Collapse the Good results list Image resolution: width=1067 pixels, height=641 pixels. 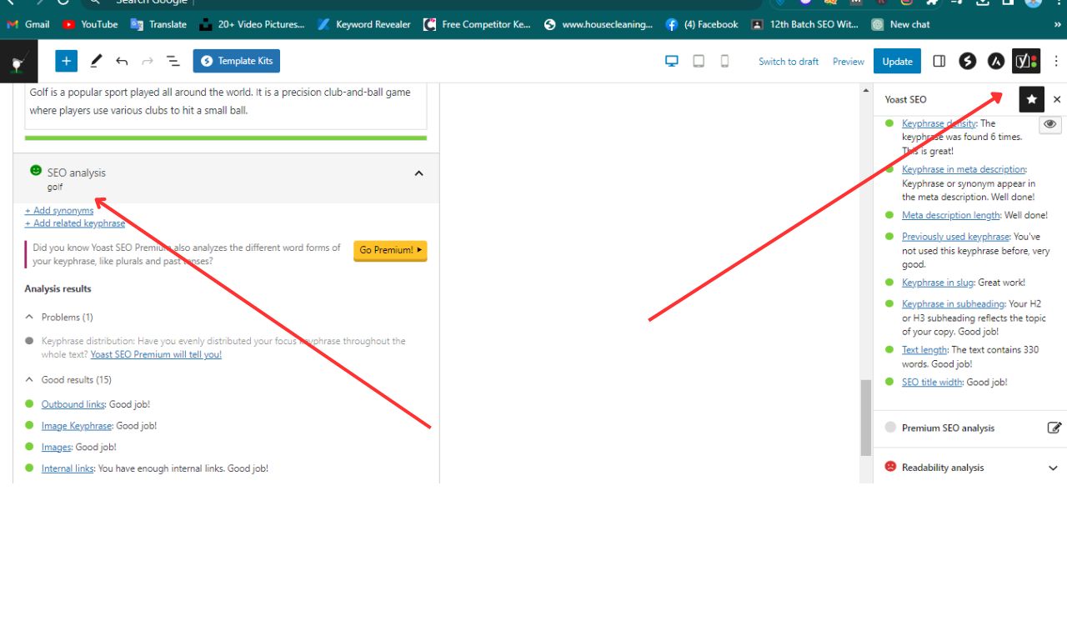[31, 379]
